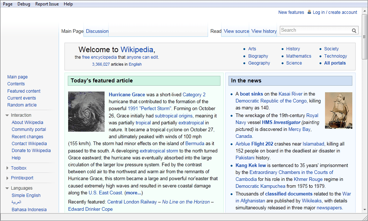Click the All portals link
Image resolution: width=368 pixels, height=221 pixels.
click(x=335, y=63)
